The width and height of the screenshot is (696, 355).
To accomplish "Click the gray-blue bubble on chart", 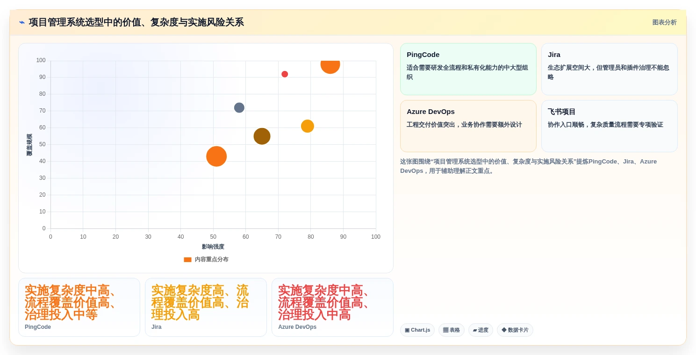I will click(x=239, y=108).
